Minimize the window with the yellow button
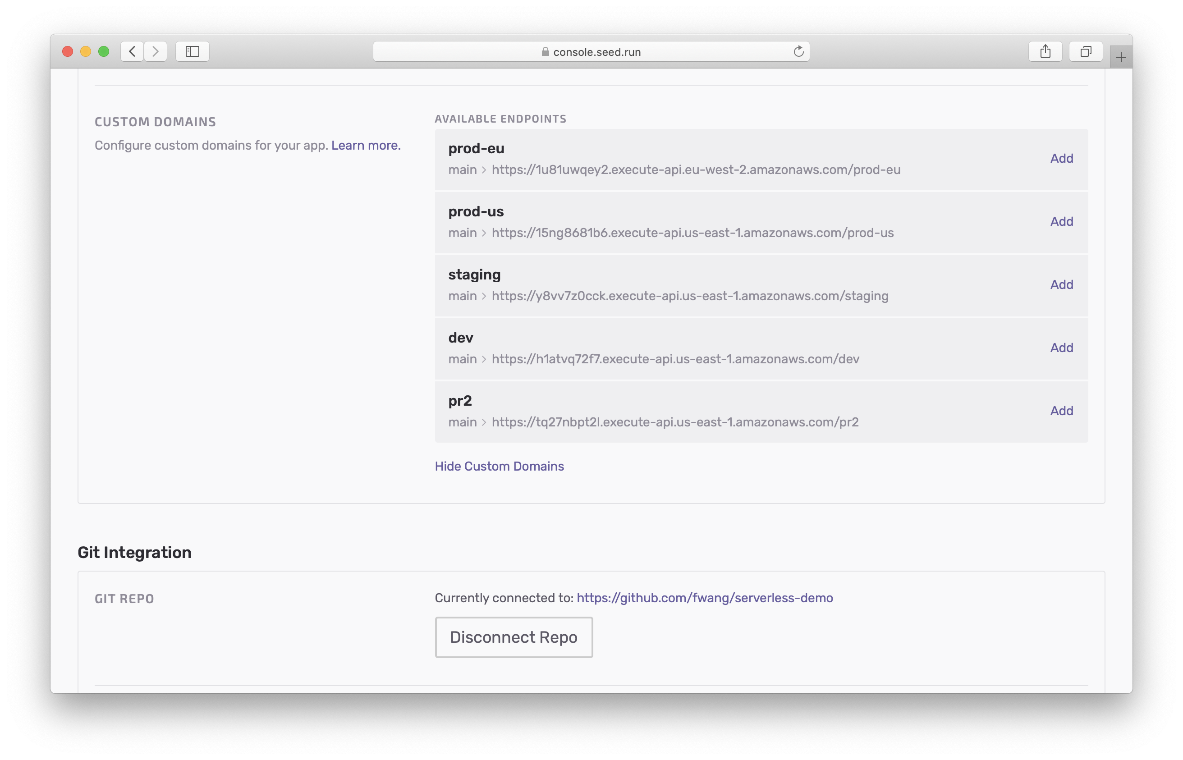The image size is (1183, 760). 85,51
